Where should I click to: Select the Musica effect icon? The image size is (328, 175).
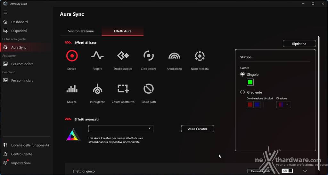pyautogui.click(x=72, y=89)
